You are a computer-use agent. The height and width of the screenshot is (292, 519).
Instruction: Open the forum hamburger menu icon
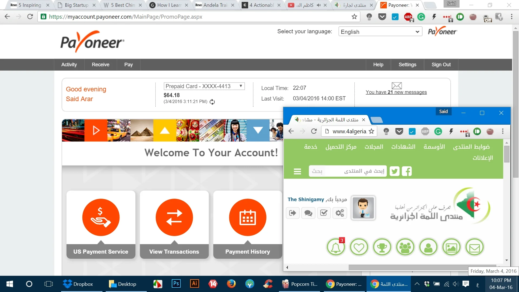(x=297, y=171)
